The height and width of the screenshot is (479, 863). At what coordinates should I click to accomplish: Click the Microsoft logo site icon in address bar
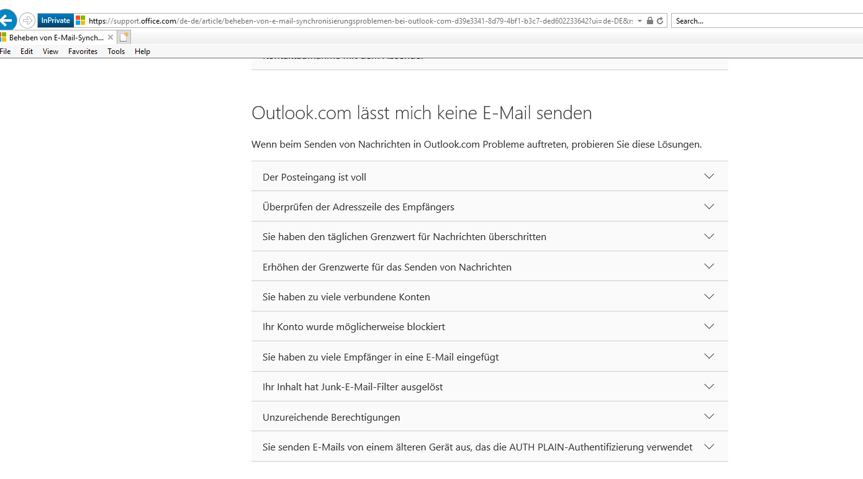[x=81, y=20]
